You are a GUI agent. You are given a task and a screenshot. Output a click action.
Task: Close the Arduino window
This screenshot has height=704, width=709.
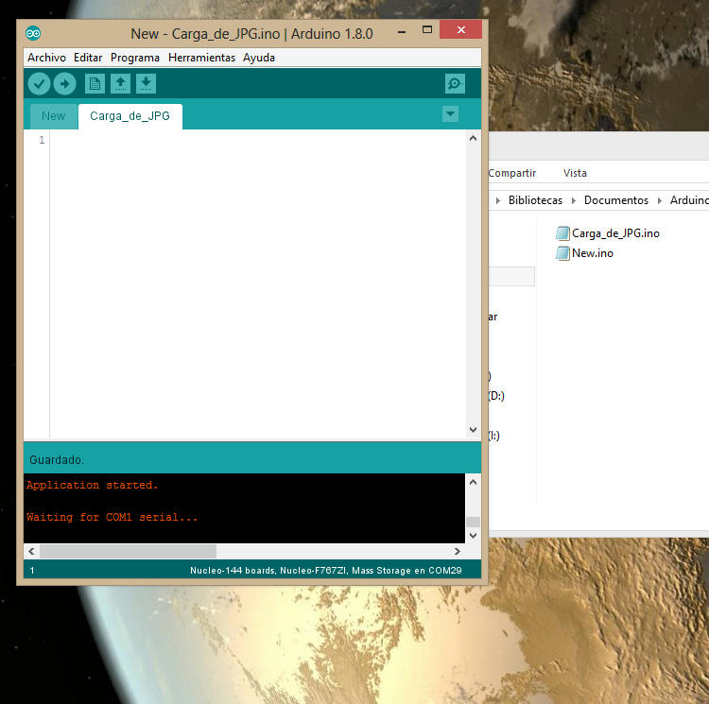(x=460, y=30)
